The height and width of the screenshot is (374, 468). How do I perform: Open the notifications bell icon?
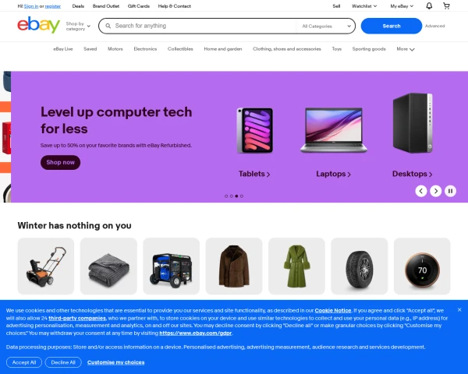429,6
